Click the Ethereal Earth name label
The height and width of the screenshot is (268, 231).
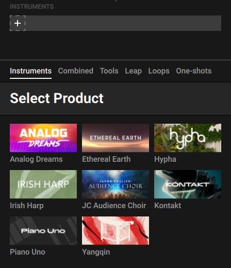(x=106, y=159)
